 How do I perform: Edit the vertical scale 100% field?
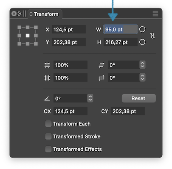[70, 78]
